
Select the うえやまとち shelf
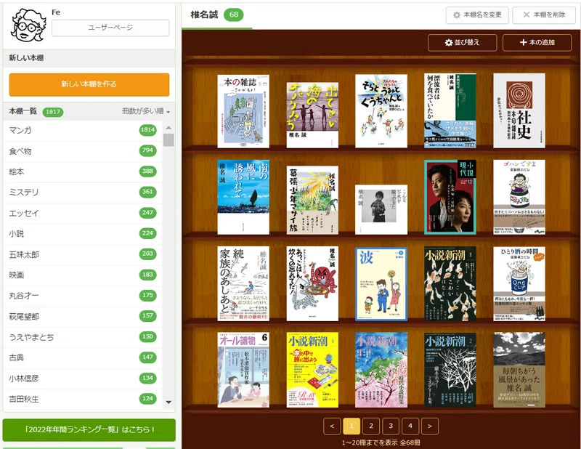click(83, 337)
